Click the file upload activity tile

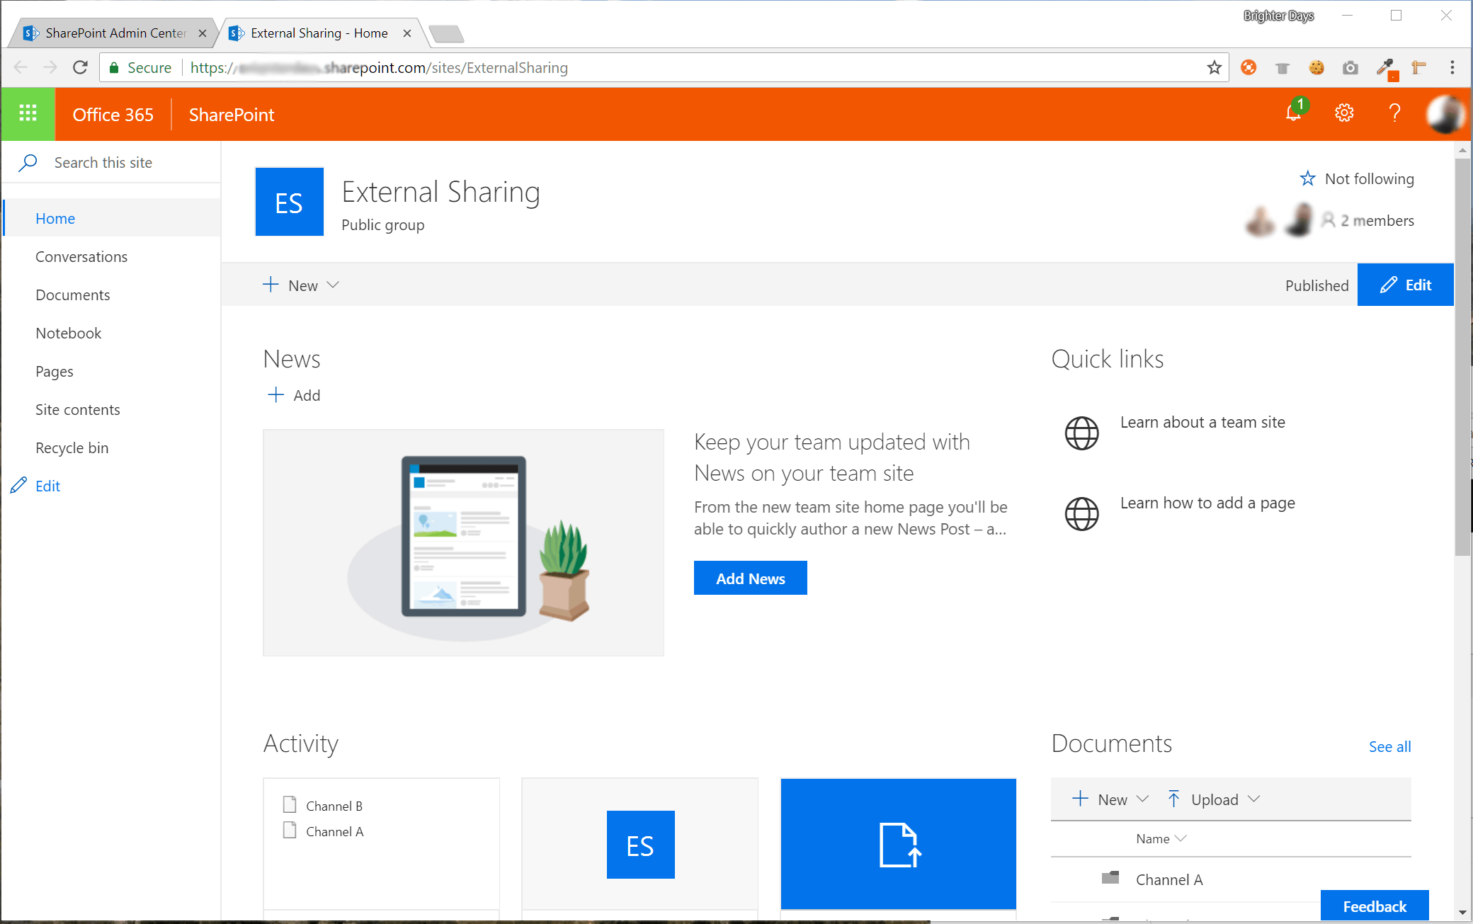tap(898, 843)
